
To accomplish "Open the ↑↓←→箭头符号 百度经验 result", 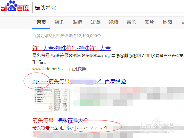I will point(79,81).
